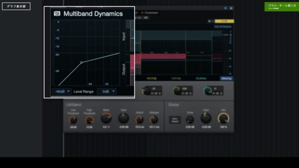Open the -48dB Level Range dropdown
The width and height of the screenshot is (299, 168).
tap(62, 91)
